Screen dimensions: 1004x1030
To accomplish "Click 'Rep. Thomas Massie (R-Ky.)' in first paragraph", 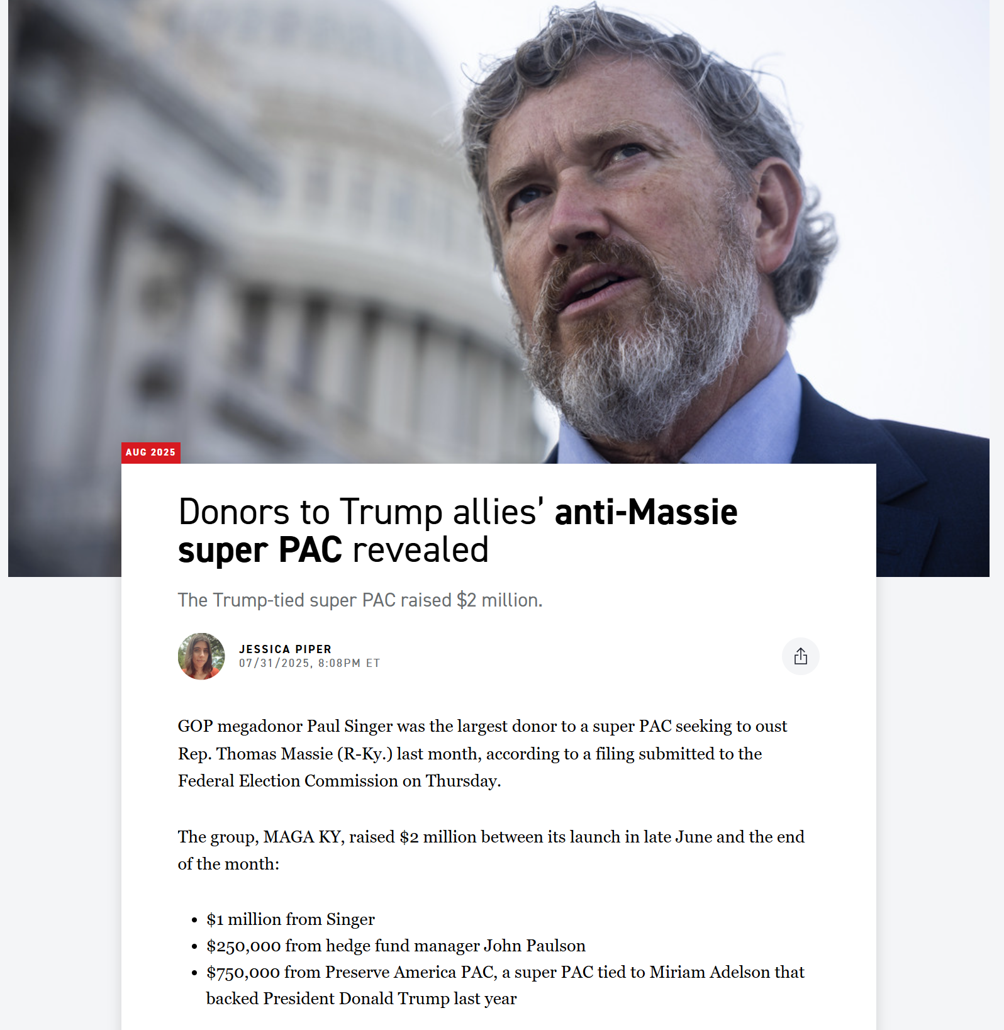I will (285, 754).
